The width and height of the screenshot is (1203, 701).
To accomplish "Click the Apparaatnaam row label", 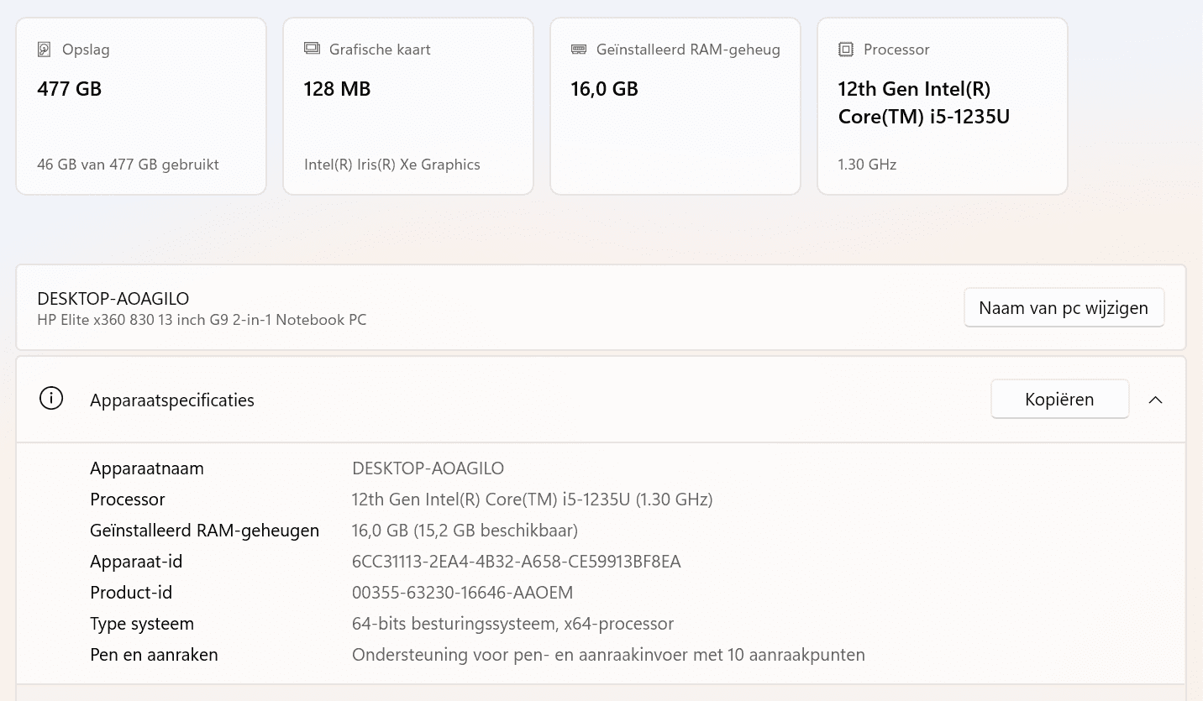I will [x=147, y=468].
